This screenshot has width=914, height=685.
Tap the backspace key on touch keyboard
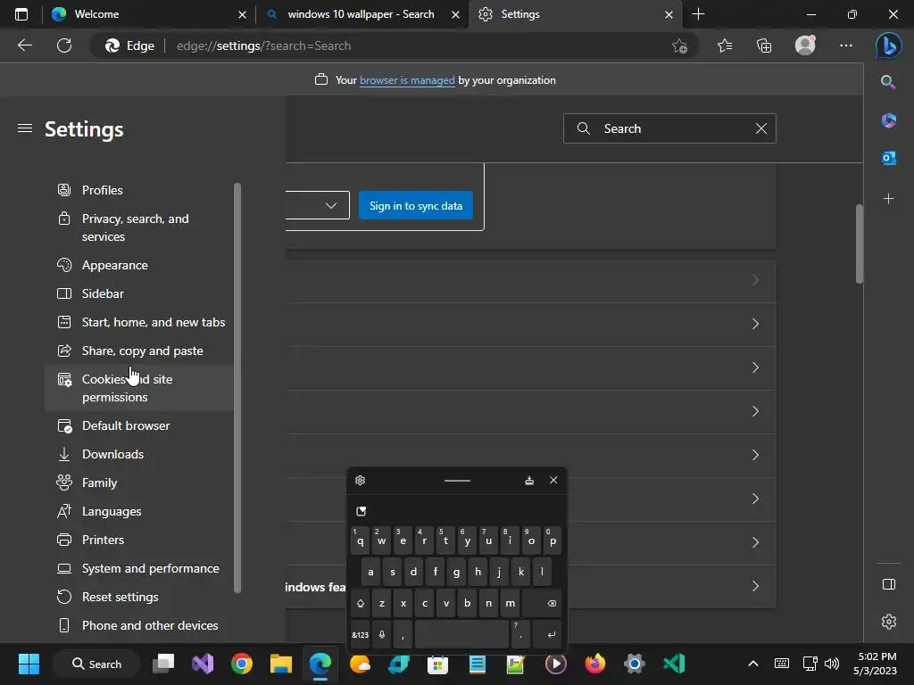(542, 604)
